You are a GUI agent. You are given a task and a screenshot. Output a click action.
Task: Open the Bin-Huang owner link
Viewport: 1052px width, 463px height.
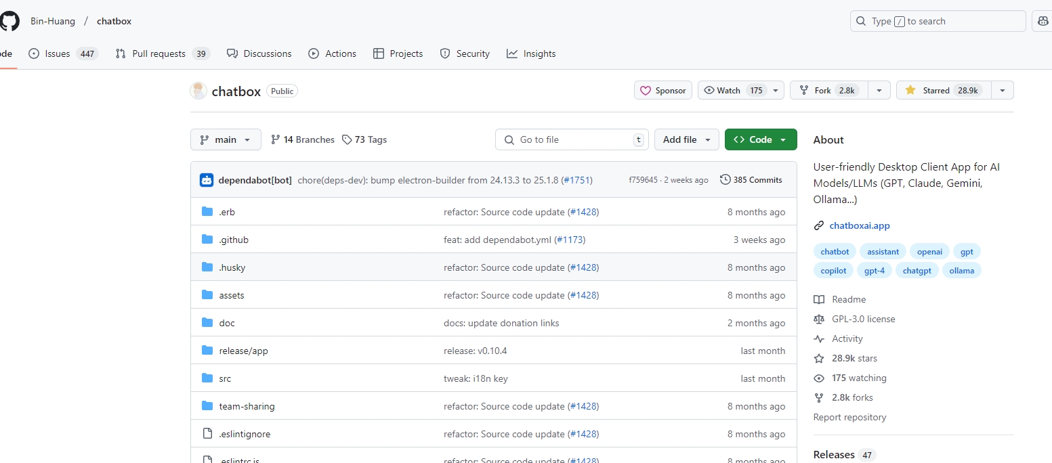53,21
